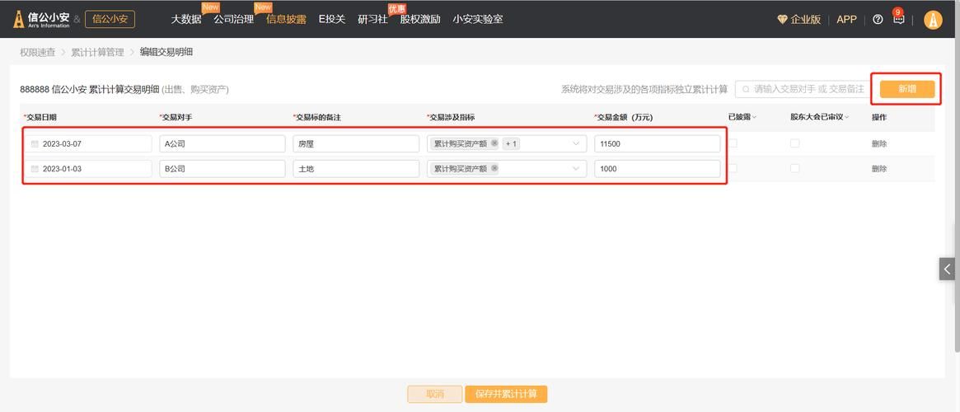This screenshot has height=412, width=960.
Task: Go to 累计计算管理 breadcrumb
Action: click(x=97, y=53)
